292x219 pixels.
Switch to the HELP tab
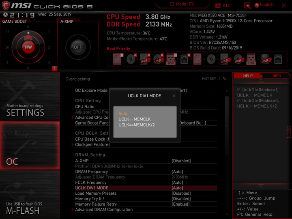(x=248, y=76)
